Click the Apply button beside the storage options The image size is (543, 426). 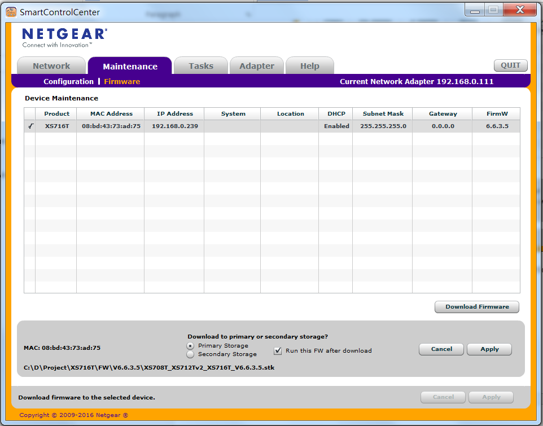coord(489,349)
